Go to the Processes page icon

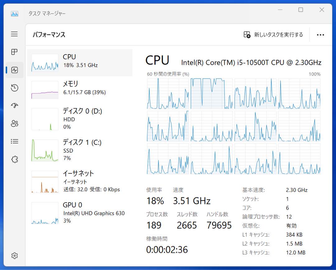pos(14,52)
